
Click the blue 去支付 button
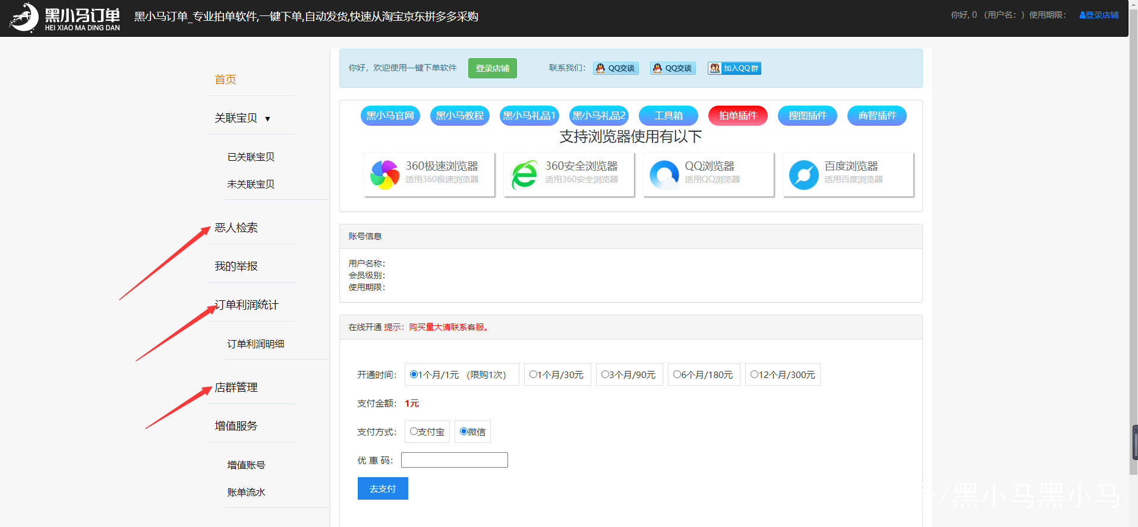click(383, 488)
